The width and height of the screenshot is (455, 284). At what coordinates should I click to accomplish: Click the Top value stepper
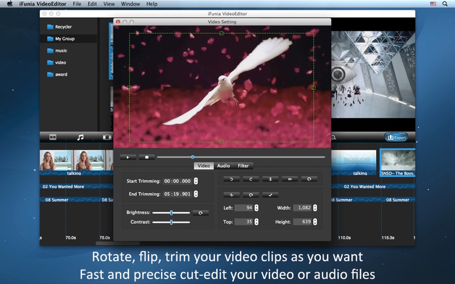pyautogui.click(x=257, y=222)
